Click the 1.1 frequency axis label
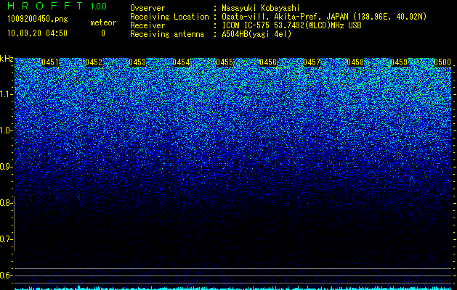 coord(6,94)
